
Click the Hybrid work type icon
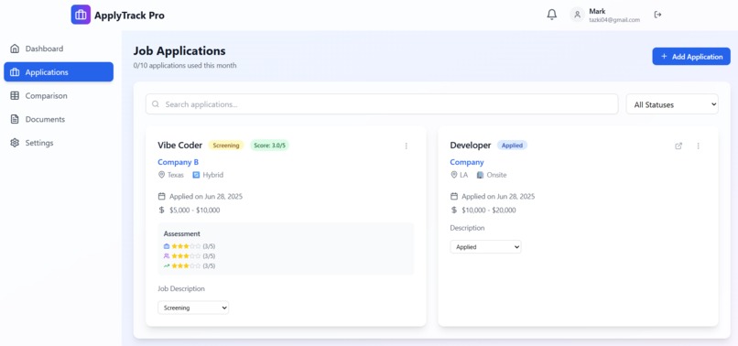pos(196,175)
